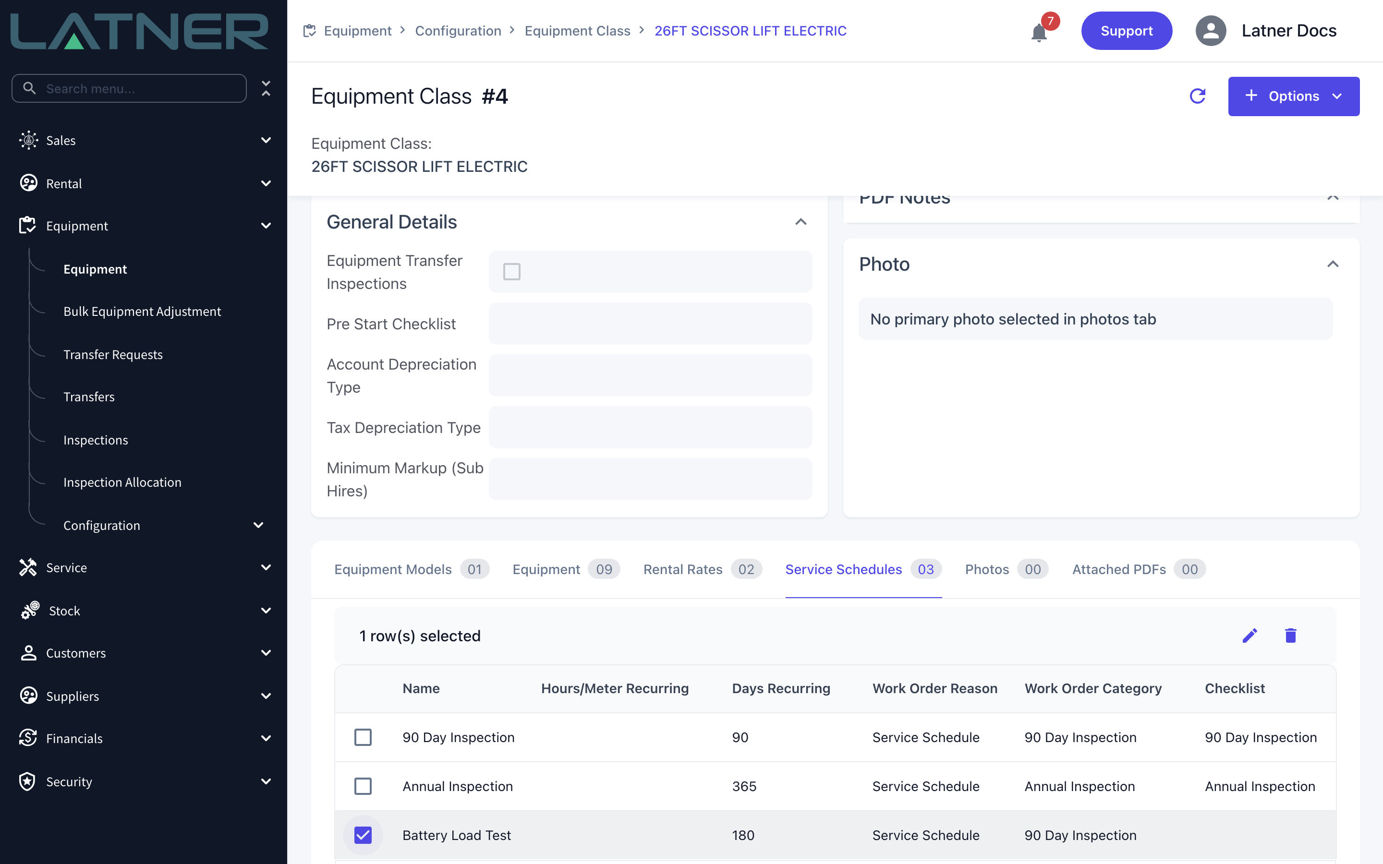Click the Stock icon in the sidebar

[x=30, y=610]
